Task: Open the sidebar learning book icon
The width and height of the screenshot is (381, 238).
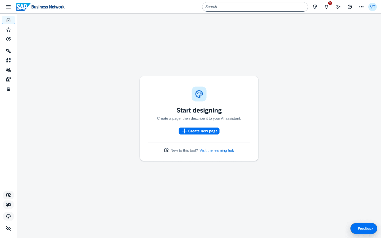Action: (8, 195)
